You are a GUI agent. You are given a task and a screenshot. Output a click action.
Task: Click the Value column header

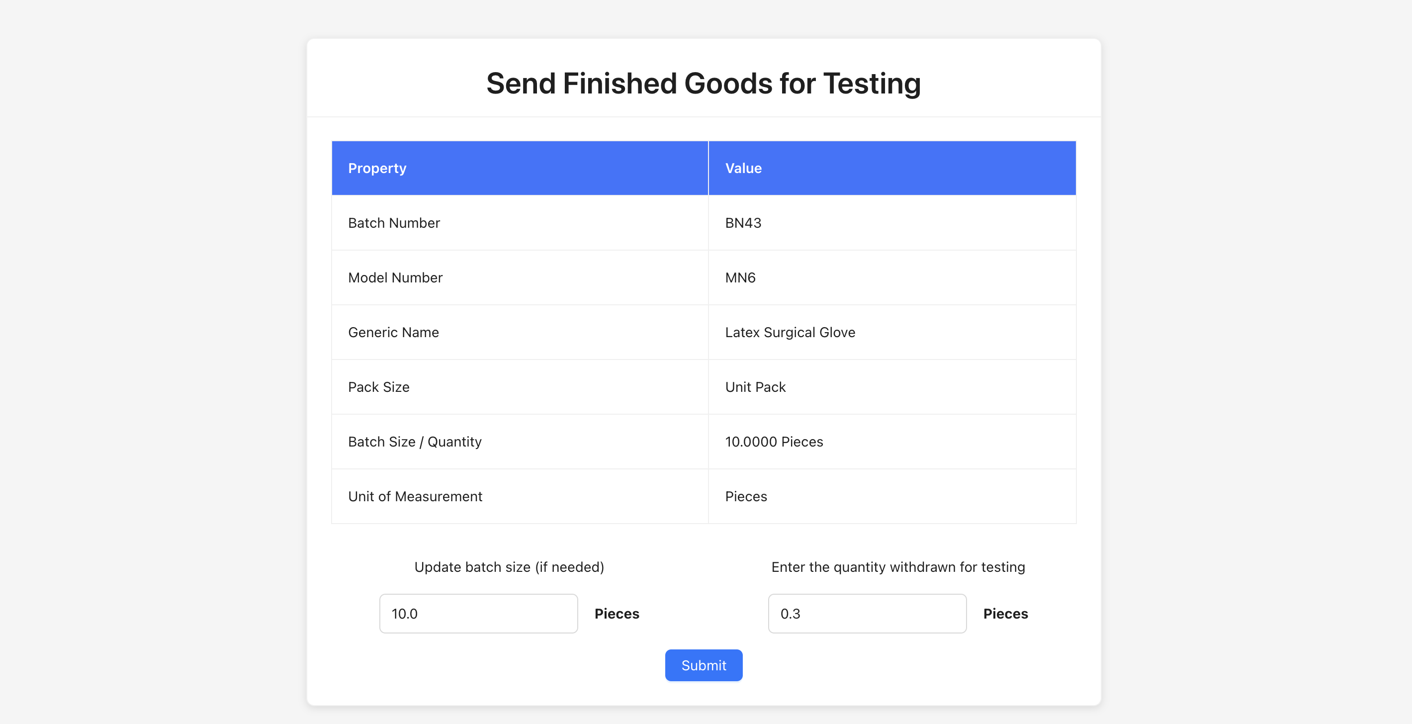(743, 168)
